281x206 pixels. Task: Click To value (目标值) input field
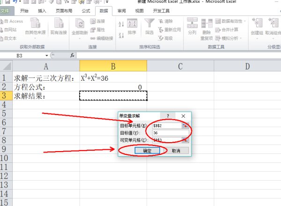click(170, 133)
